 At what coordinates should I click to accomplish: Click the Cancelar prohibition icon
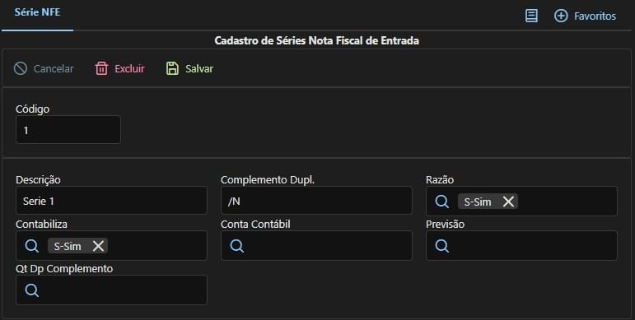21,68
